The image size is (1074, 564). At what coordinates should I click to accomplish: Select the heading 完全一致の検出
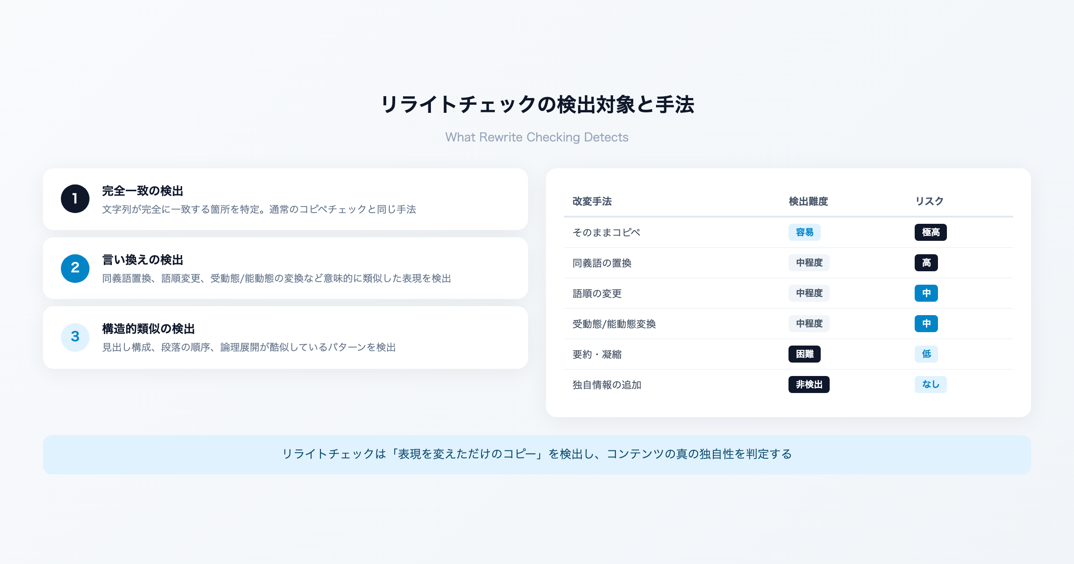pos(143,191)
